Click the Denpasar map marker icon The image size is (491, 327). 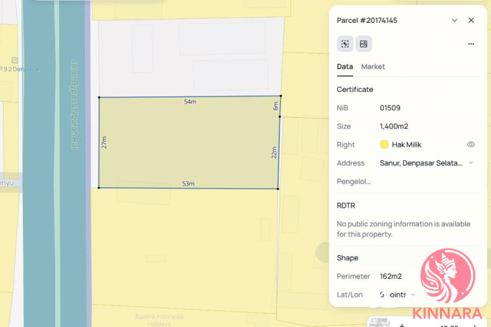[x=14, y=60]
